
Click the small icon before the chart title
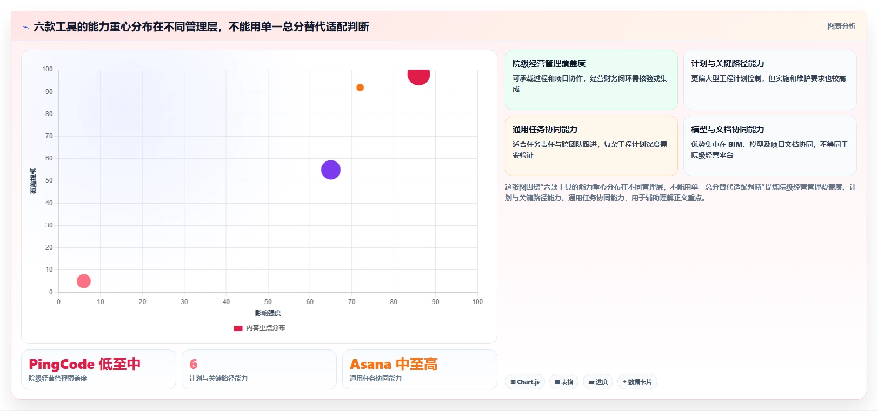[25, 27]
